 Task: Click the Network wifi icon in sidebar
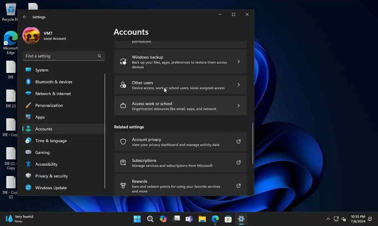(28, 94)
